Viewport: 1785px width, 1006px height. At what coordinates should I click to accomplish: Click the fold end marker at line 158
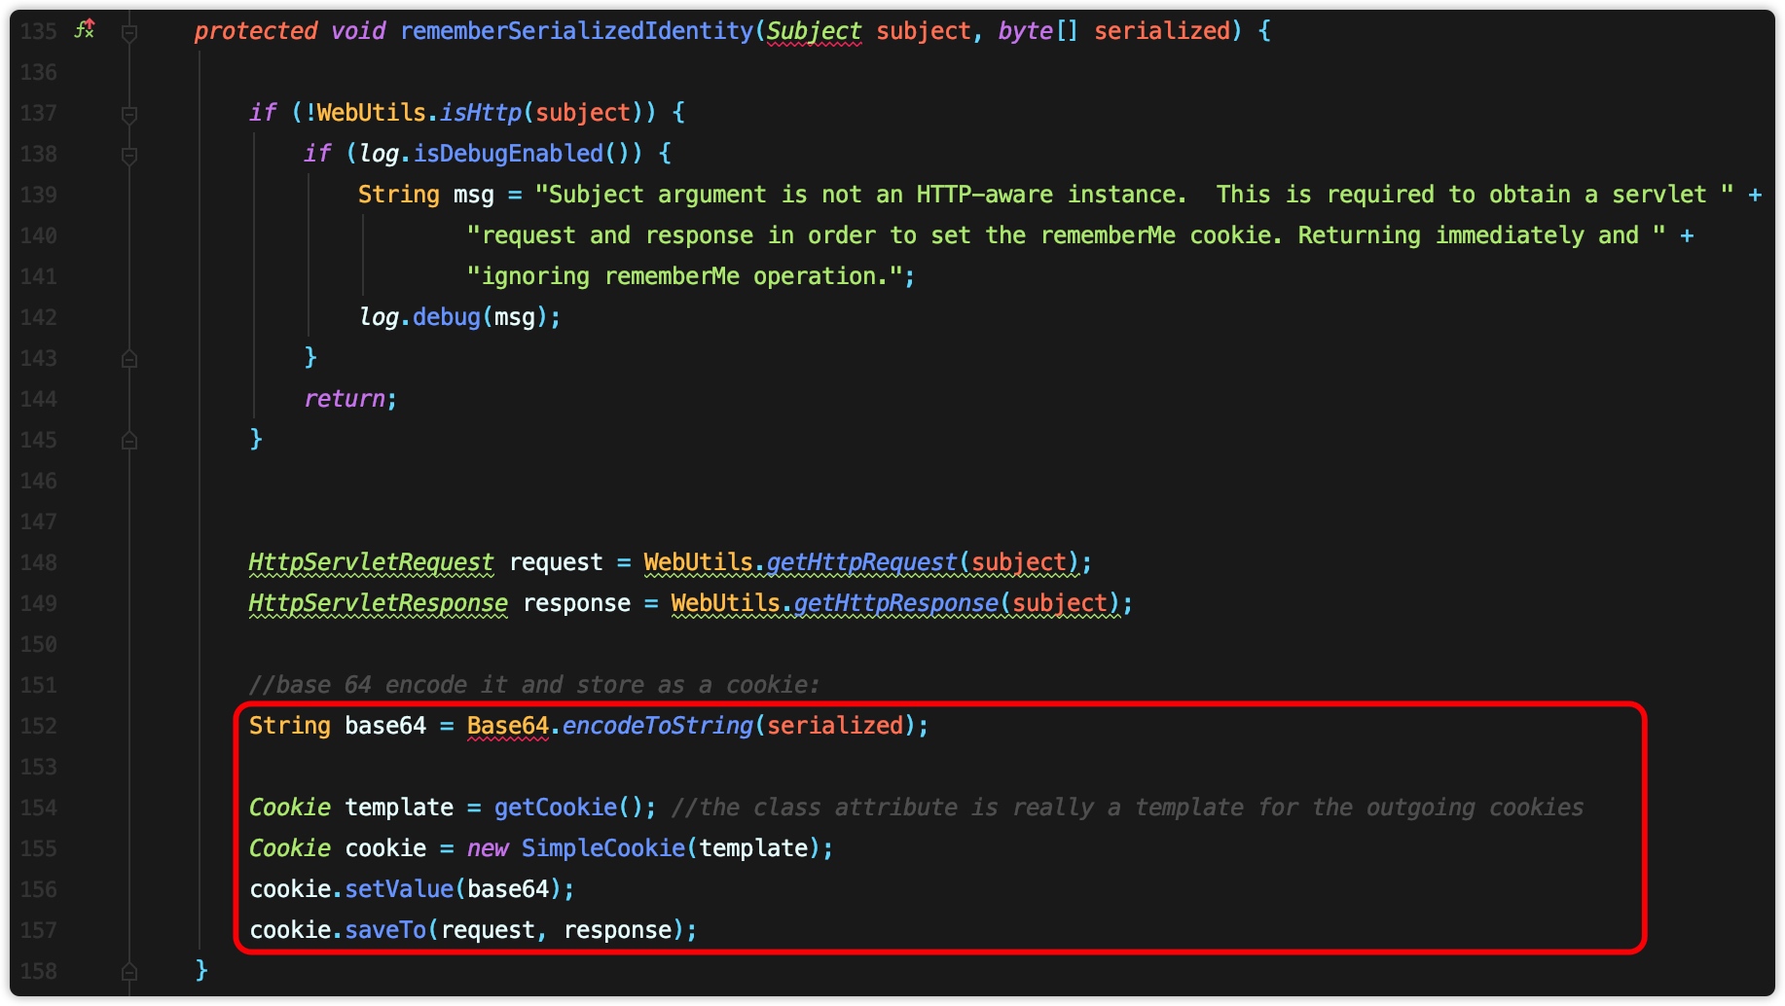point(129,971)
